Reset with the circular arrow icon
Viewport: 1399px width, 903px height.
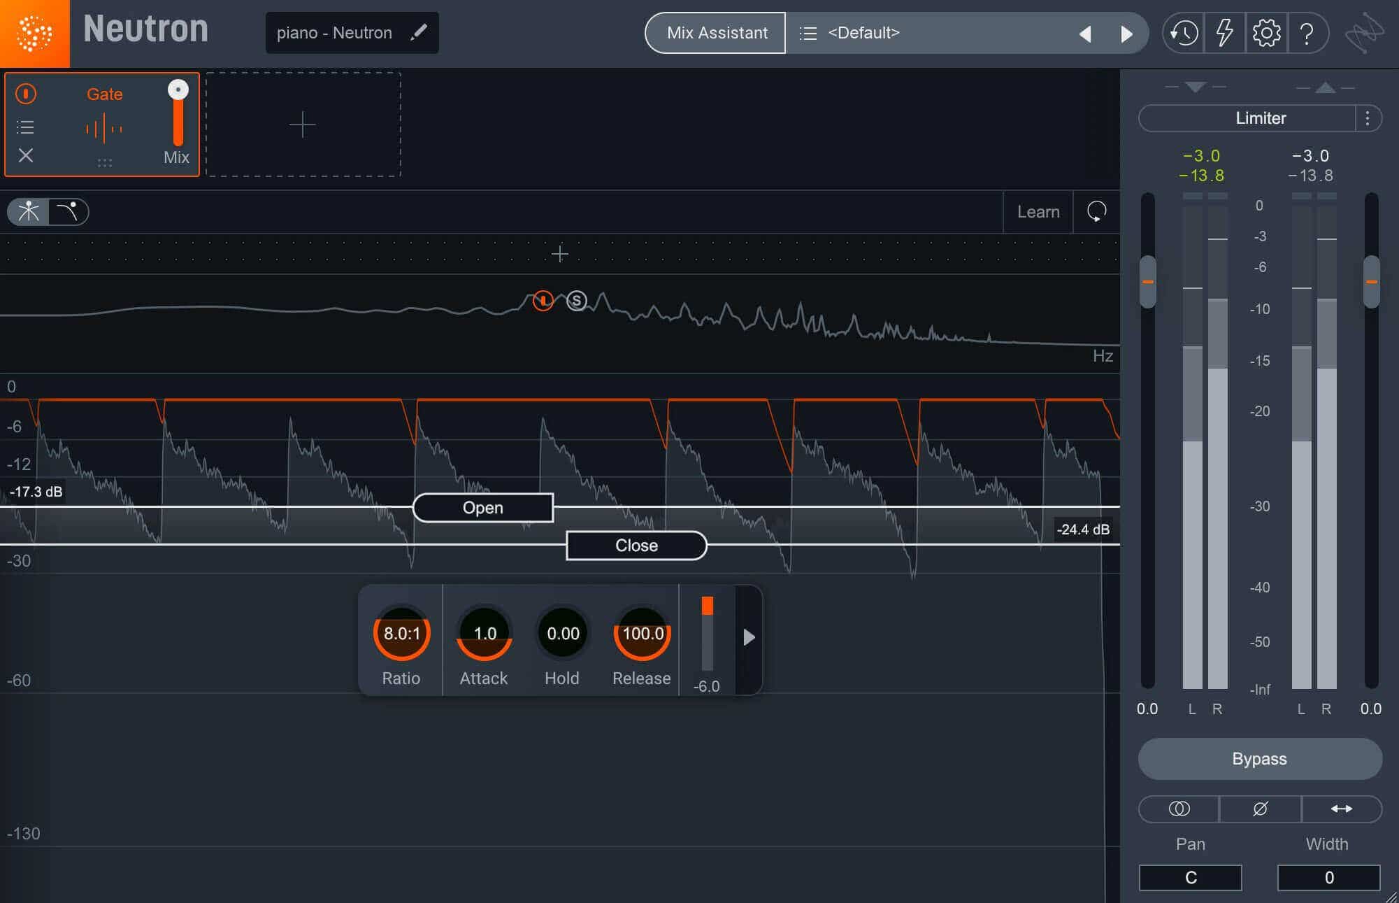click(1096, 211)
